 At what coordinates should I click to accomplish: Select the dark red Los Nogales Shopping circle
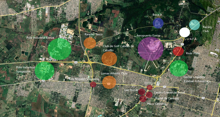93,84
